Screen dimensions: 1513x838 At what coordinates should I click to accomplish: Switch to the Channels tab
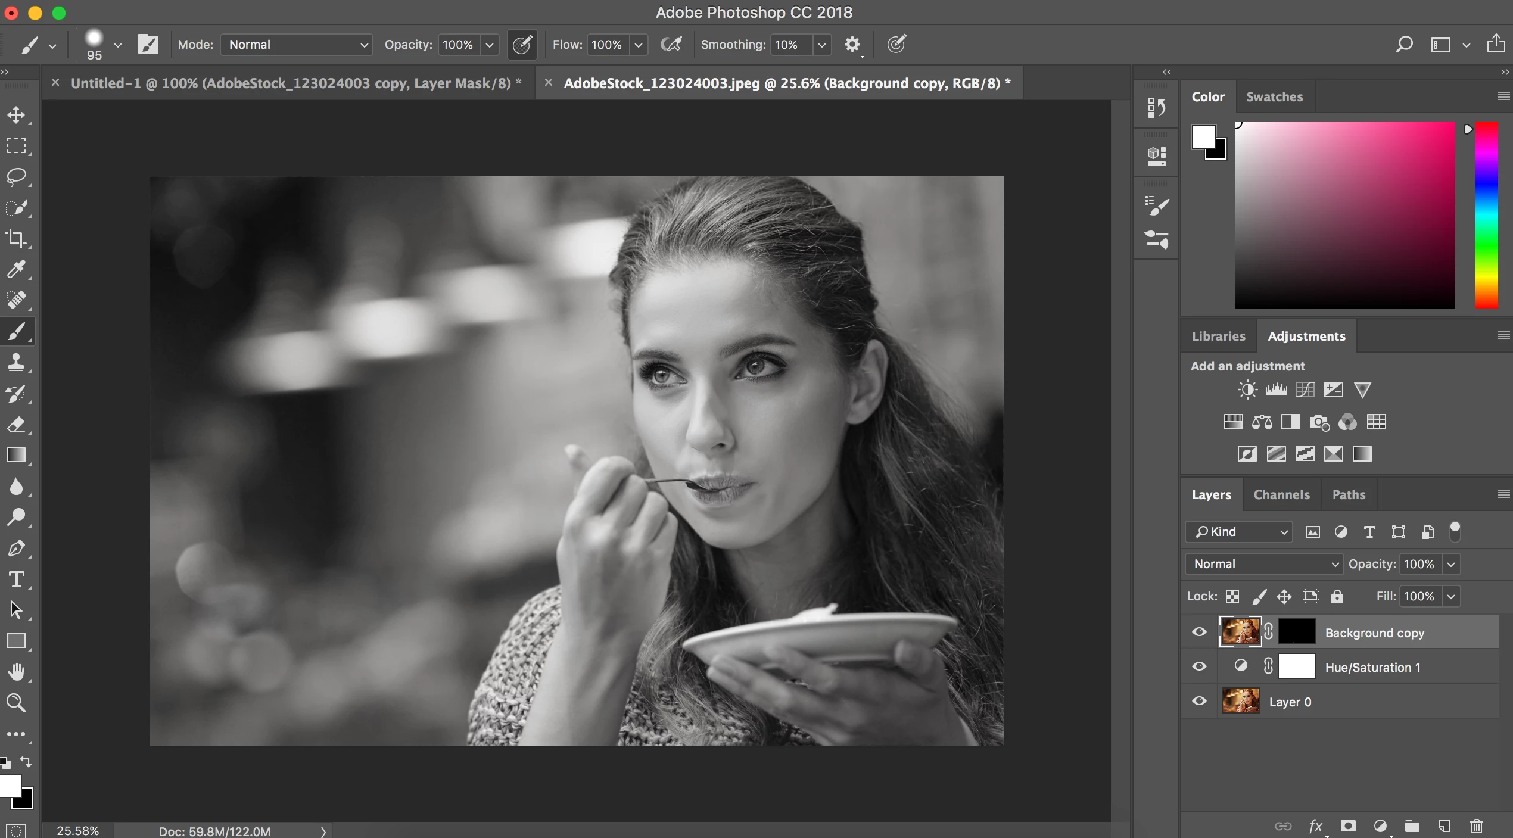tap(1281, 494)
